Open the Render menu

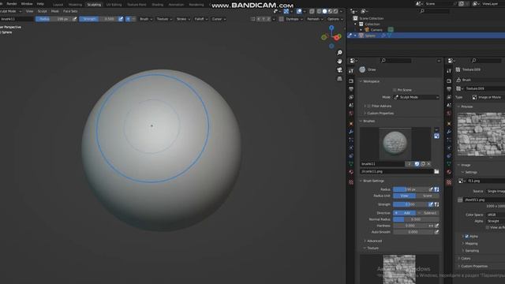[x=12, y=4]
